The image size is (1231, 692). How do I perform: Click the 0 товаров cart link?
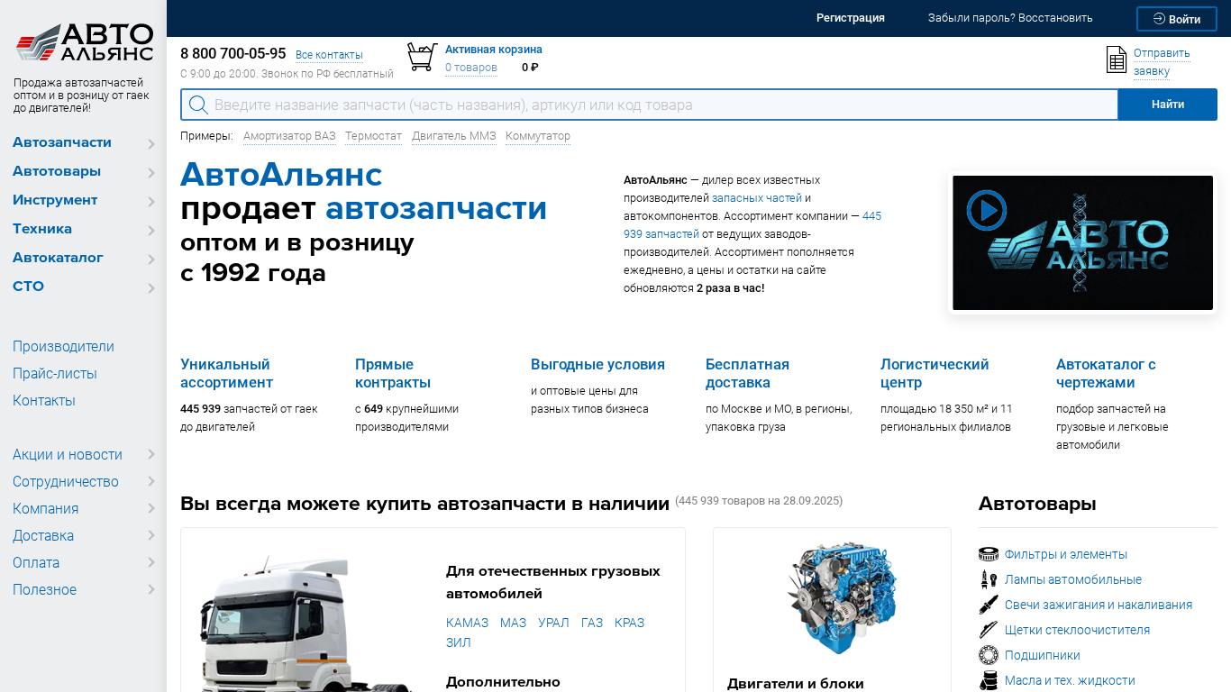(471, 68)
